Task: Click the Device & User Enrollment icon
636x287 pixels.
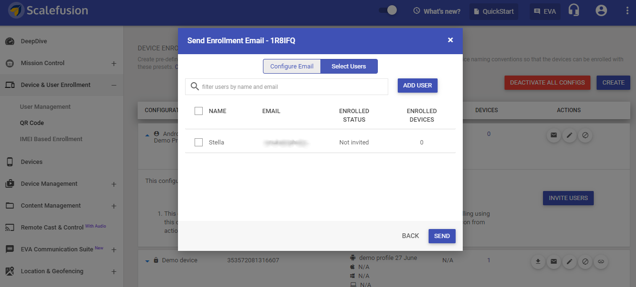Action: tap(10, 85)
